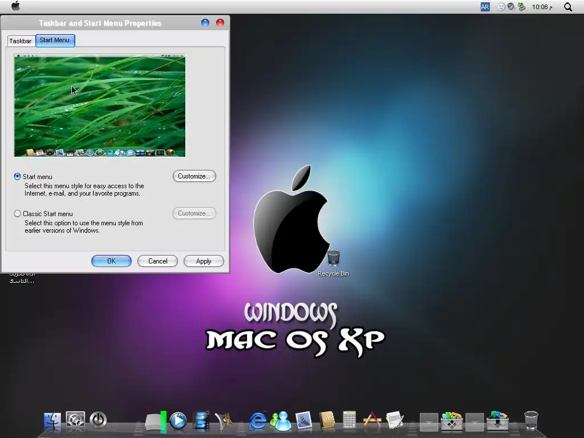Launch the Calculator from the dock
The width and height of the screenshot is (584, 438).
[x=350, y=420]
